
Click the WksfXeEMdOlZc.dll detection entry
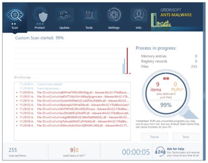point(73,117)
